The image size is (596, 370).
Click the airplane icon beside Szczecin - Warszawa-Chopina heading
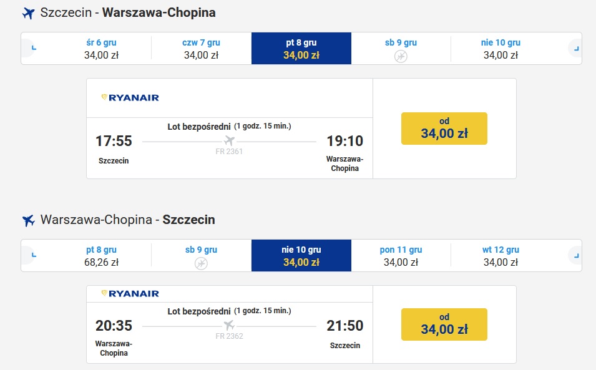coord(29,13)
